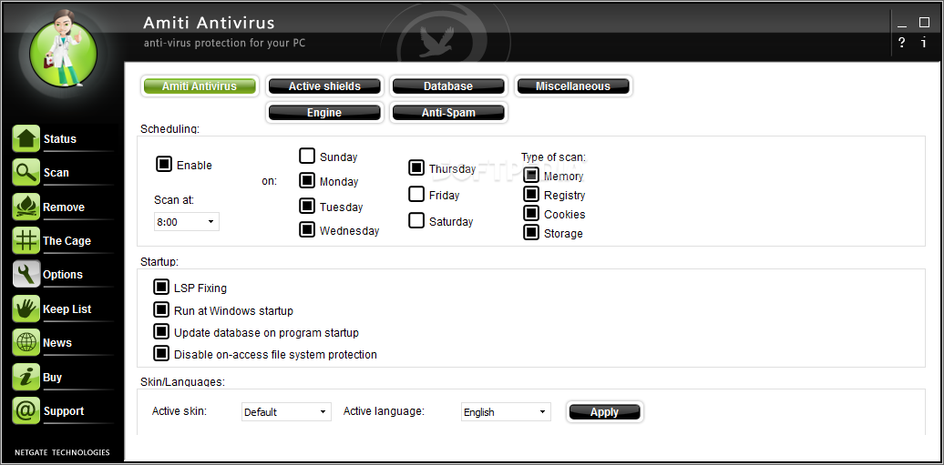Image resolution: width=944 pixels, height=465 pixels.
Task: Check the Friday checkbox
Action: [416, 195]
